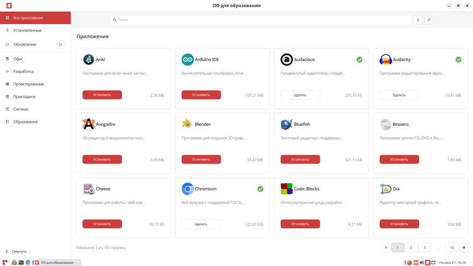Viewport: 473px width, 266px height.
Task: Open the filter settings icon next to search
Action: coord(429,20)
